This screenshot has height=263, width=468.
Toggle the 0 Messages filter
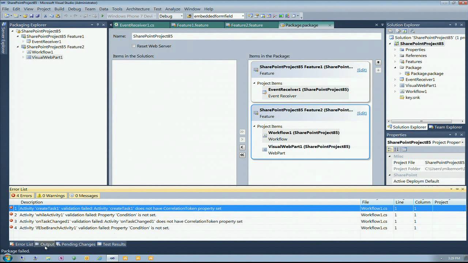click(x=84, y=195)
